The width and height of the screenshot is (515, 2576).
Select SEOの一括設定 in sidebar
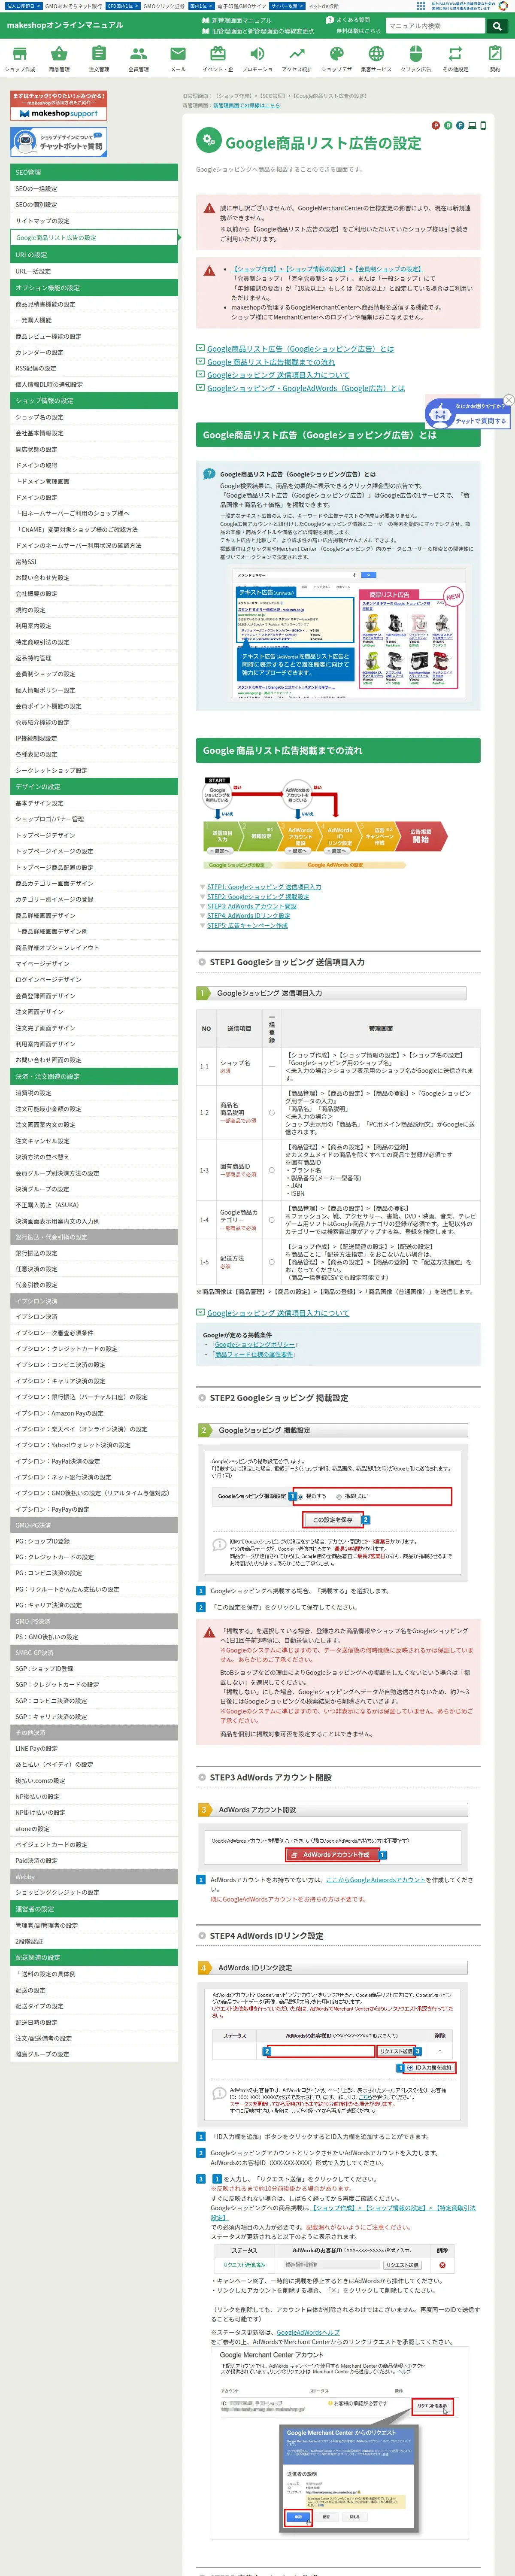[94, 189]
